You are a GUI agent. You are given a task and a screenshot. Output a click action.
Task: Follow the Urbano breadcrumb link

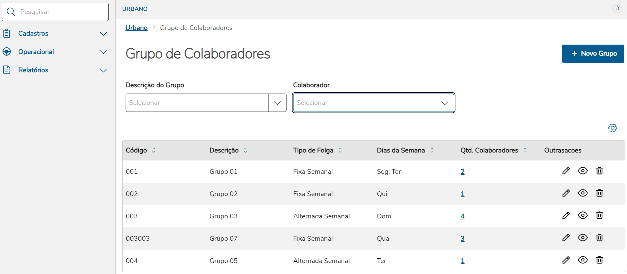[x=136, y=28]
